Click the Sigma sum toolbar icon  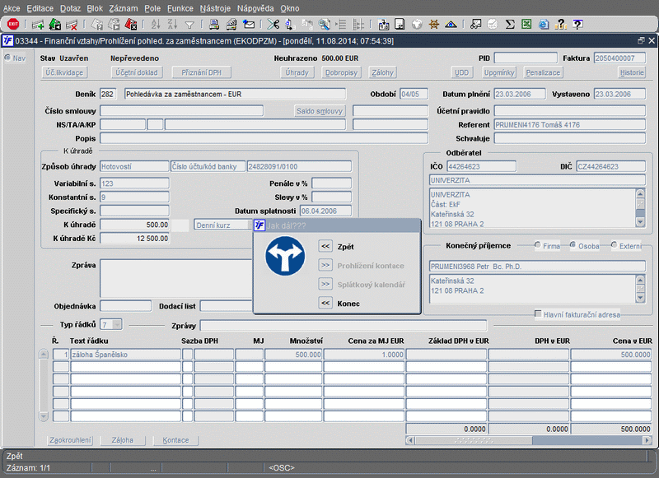point(508,25)
